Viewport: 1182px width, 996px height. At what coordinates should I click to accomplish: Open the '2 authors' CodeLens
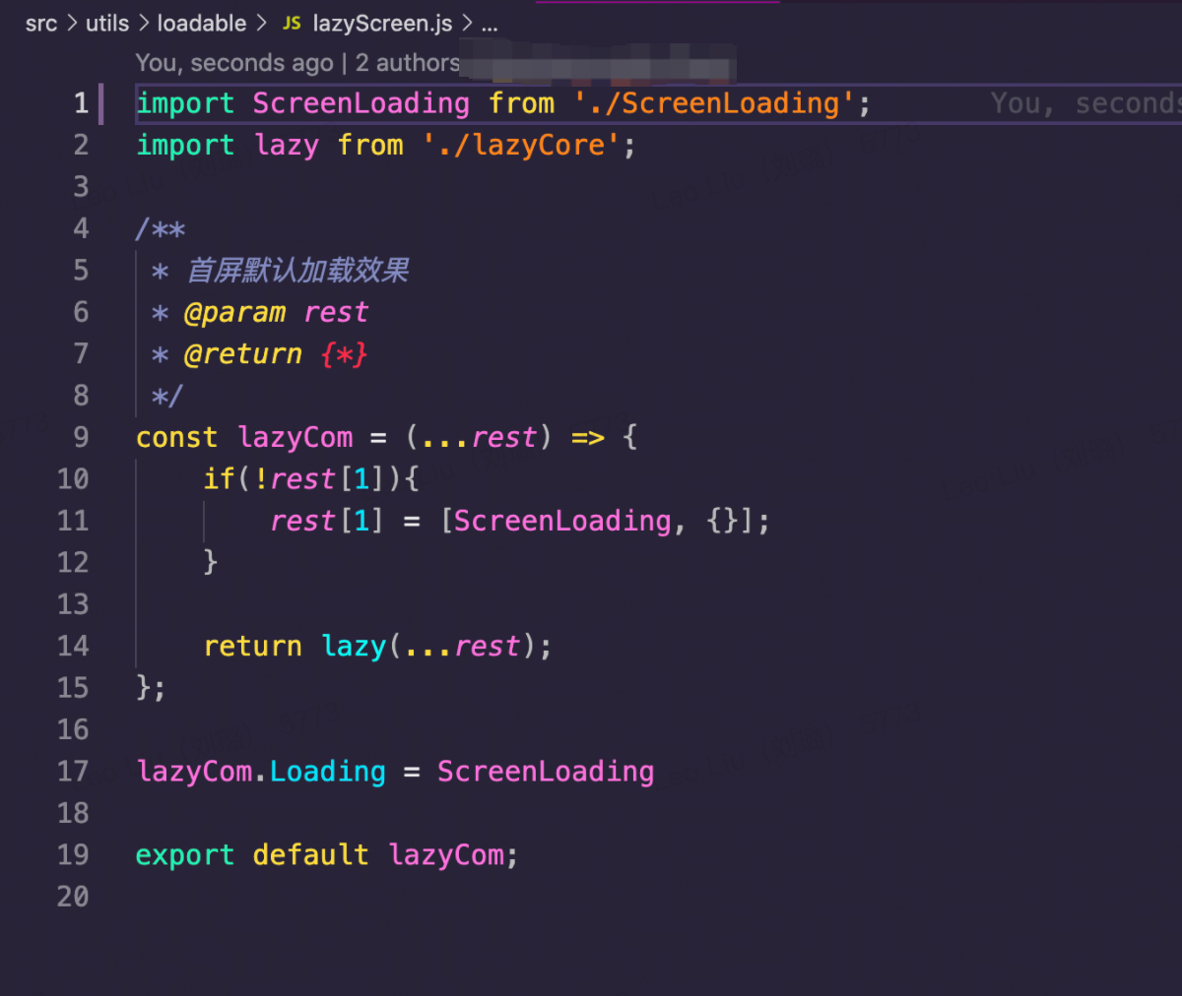tap(407, 63)
